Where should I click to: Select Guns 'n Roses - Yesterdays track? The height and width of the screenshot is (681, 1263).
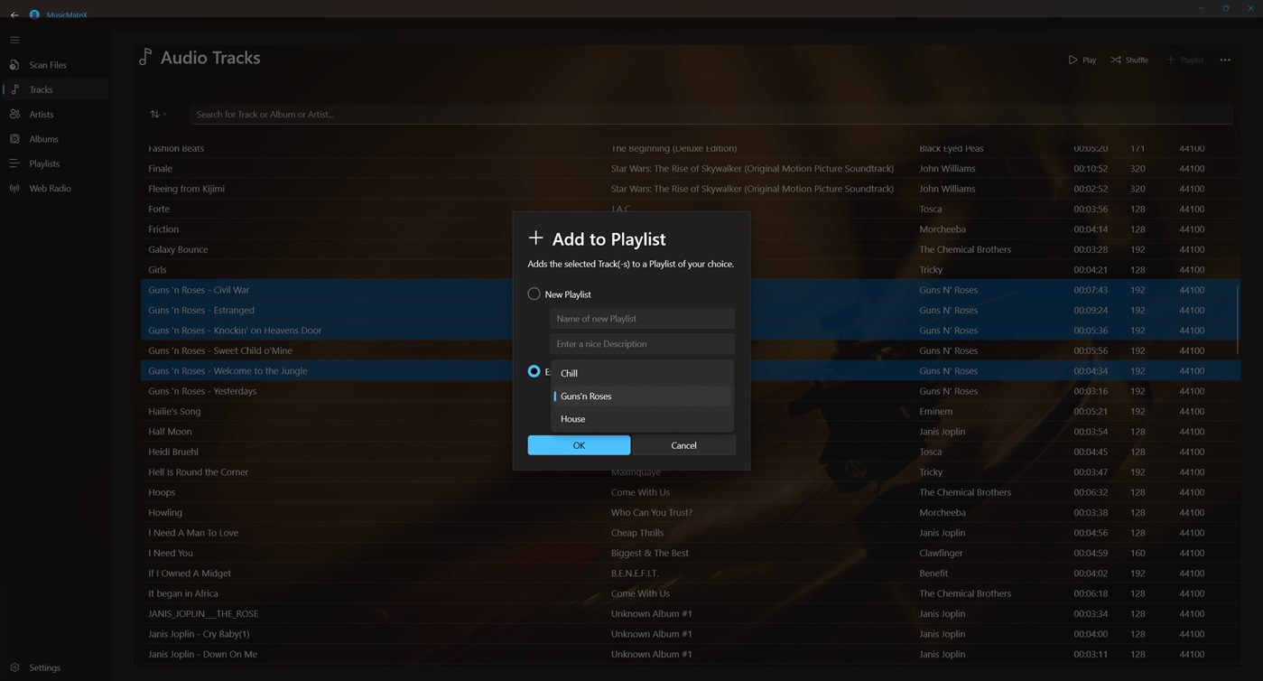691,391
